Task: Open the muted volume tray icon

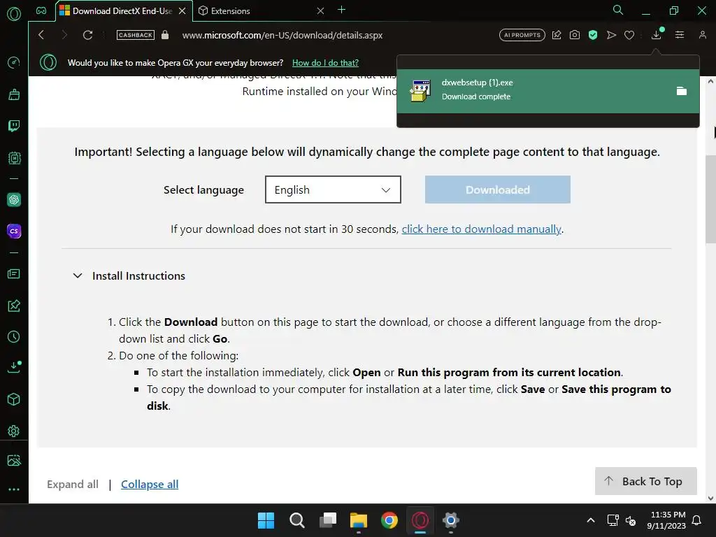Action: tap(631, 520)
